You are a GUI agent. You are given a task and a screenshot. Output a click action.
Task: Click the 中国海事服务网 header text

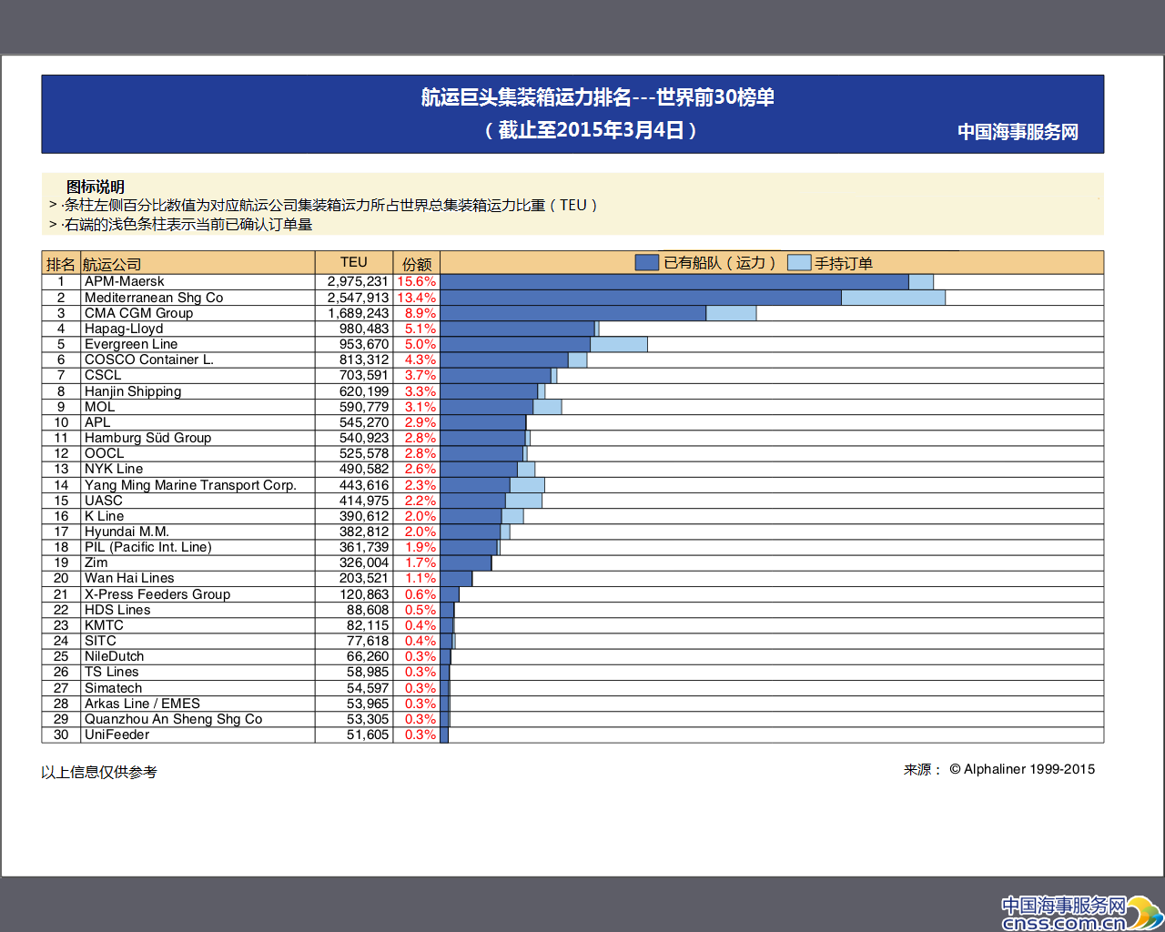[x=1018, y=132]
